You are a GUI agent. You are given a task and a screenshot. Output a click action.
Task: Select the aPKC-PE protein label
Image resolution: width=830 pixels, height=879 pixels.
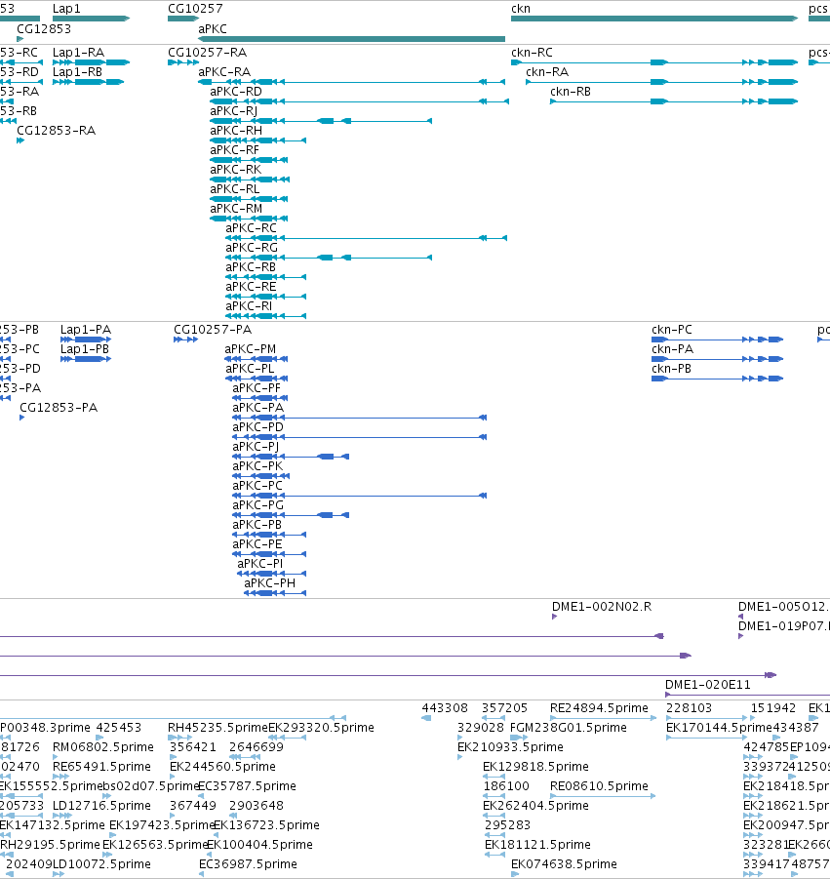257,544
